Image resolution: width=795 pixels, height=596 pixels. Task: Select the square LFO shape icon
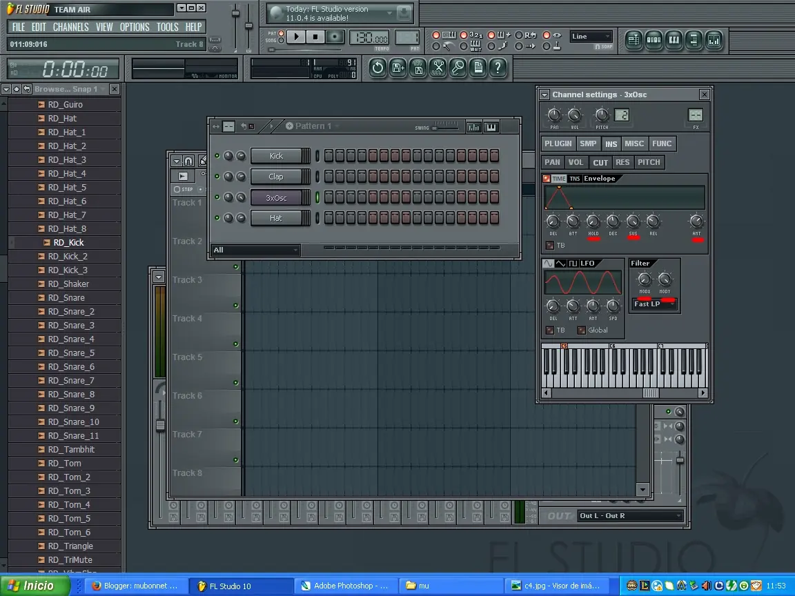(x=573, y=264)
